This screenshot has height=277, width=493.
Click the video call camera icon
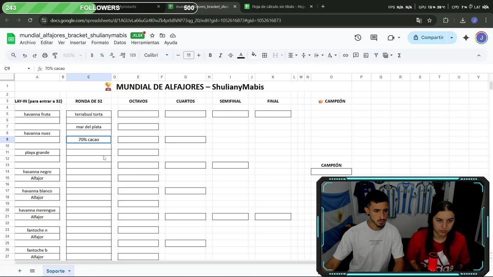(x=391, y=38)
